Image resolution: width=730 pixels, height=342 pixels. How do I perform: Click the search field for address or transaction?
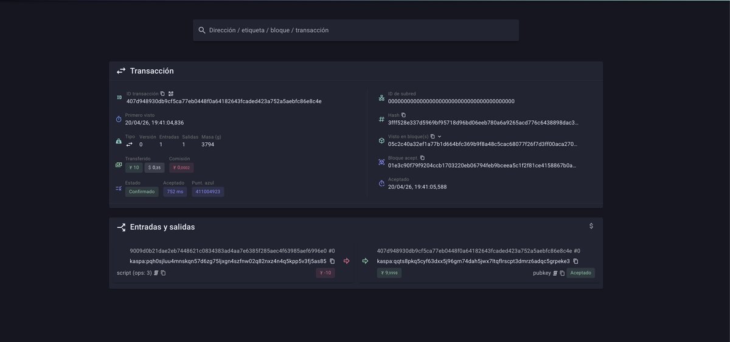click(x=356, y=30)
